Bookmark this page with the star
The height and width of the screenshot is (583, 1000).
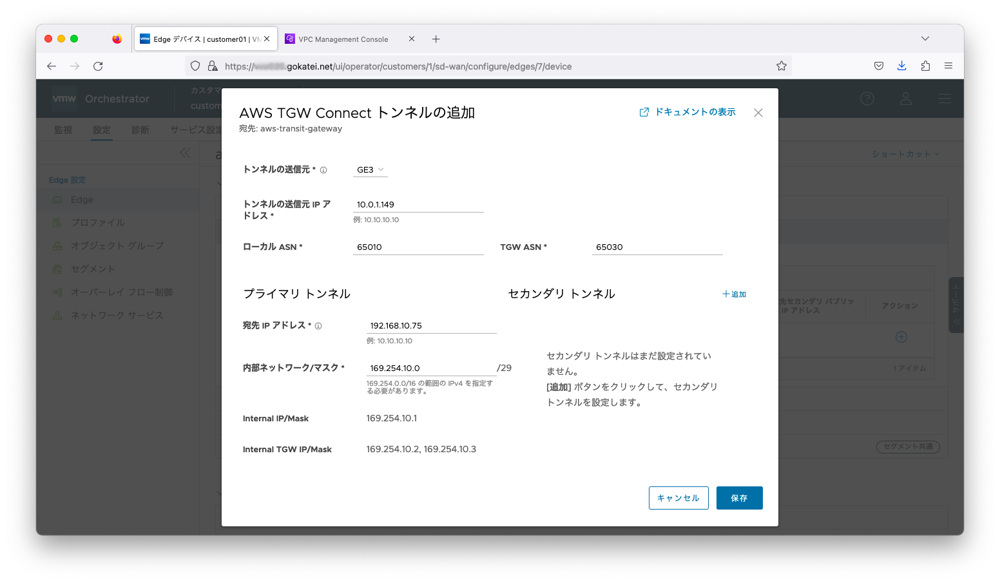click(x=782, y=66)
